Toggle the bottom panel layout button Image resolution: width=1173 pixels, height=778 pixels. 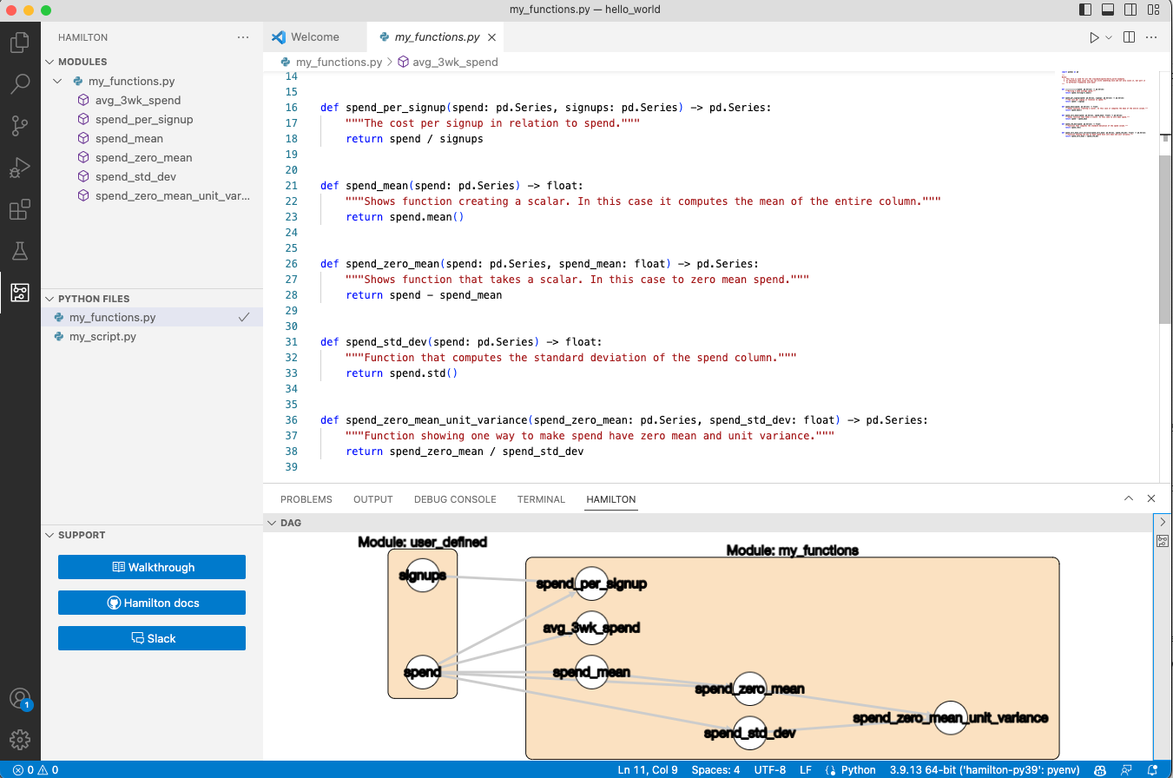[1108, 10]
